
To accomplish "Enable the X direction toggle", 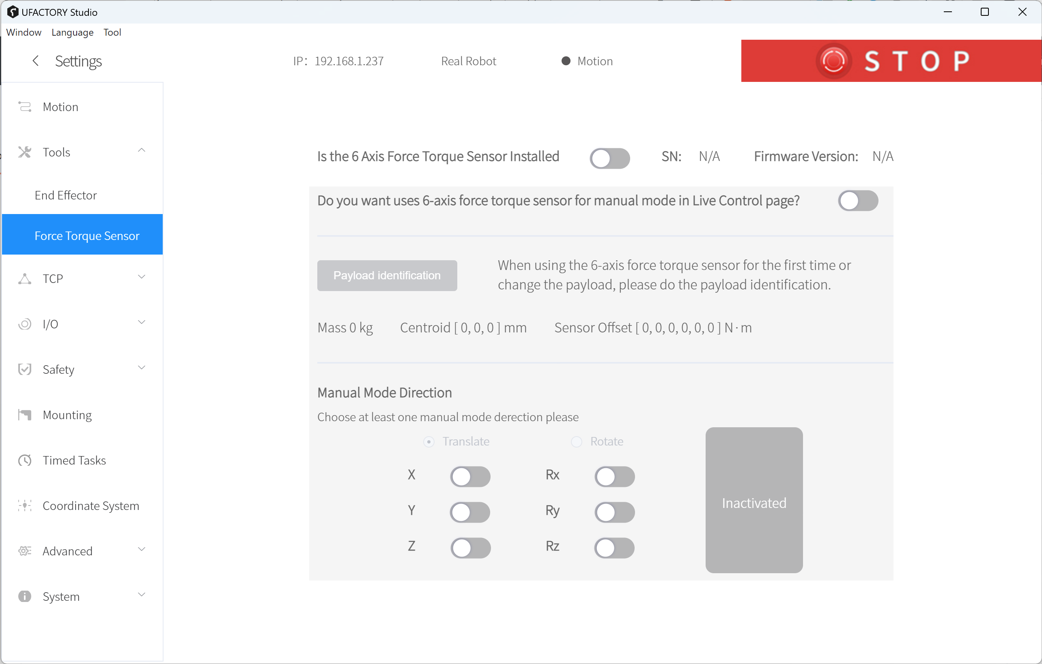I will [470, 476].
